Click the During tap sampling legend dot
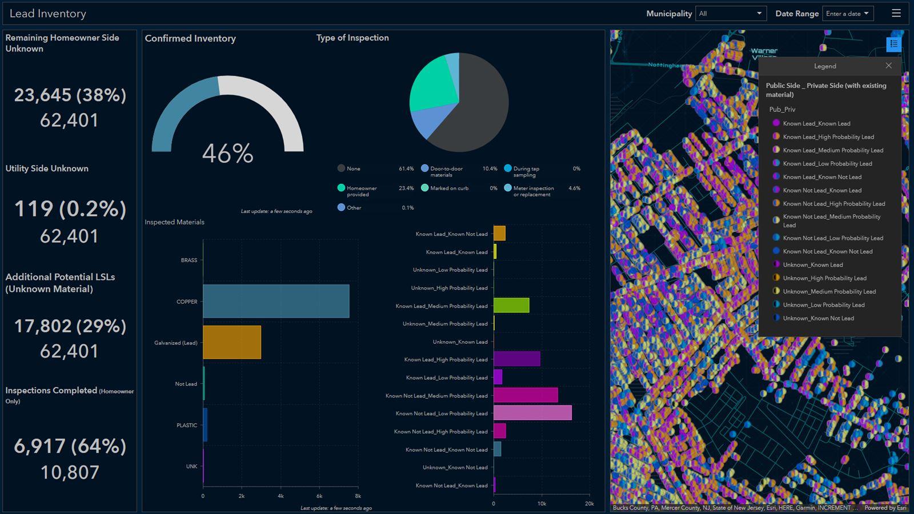Screen dimensions: 914x514 click(508, 168)
